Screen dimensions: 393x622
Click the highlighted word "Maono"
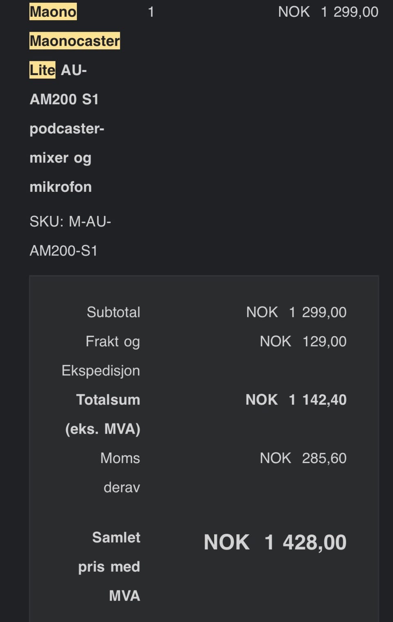click(x=53, y=12)
